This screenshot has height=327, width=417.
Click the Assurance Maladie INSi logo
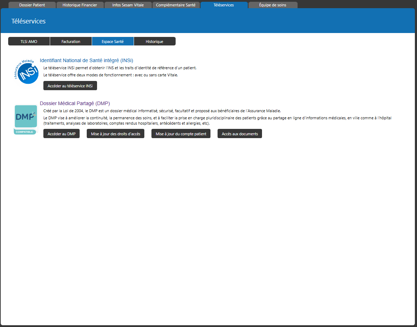(26, 72)
